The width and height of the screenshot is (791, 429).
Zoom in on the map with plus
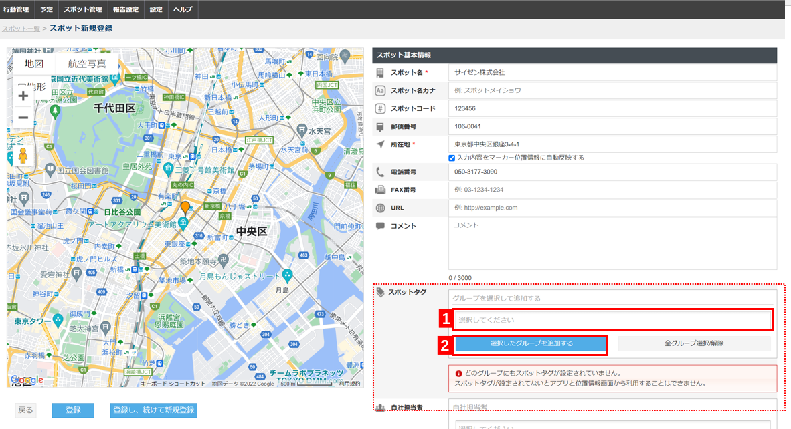pyautogui.click(x=23, y=96)
